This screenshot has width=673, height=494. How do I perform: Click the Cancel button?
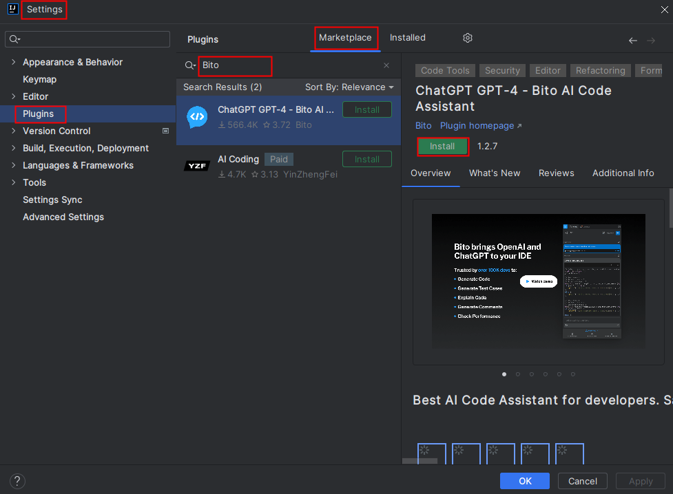click(583, 481)
